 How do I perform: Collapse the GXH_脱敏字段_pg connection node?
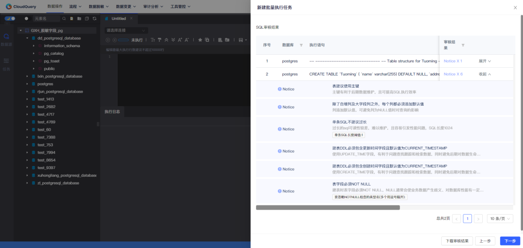pos(21,31)
